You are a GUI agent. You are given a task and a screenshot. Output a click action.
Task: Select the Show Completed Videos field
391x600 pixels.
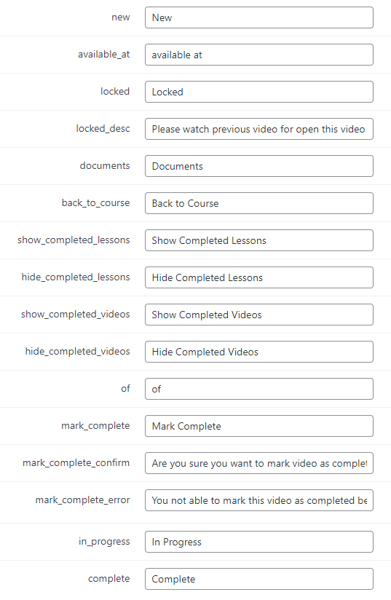259,315
